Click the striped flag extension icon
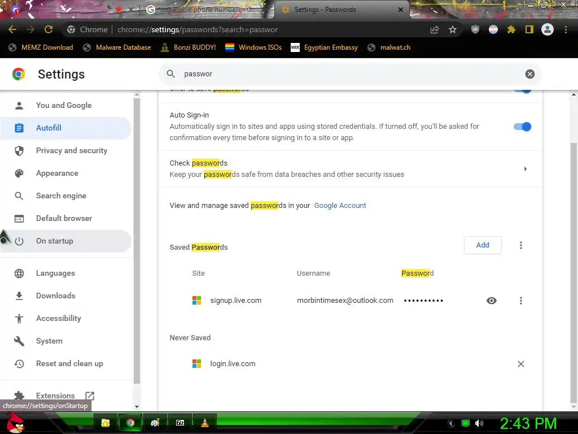Viewport: 578px width, 434px height. 493,29
